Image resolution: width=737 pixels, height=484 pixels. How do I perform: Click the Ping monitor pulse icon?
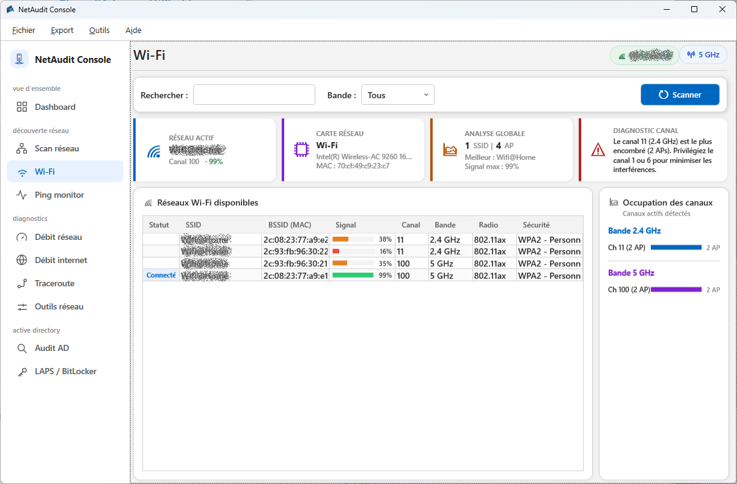22,195
